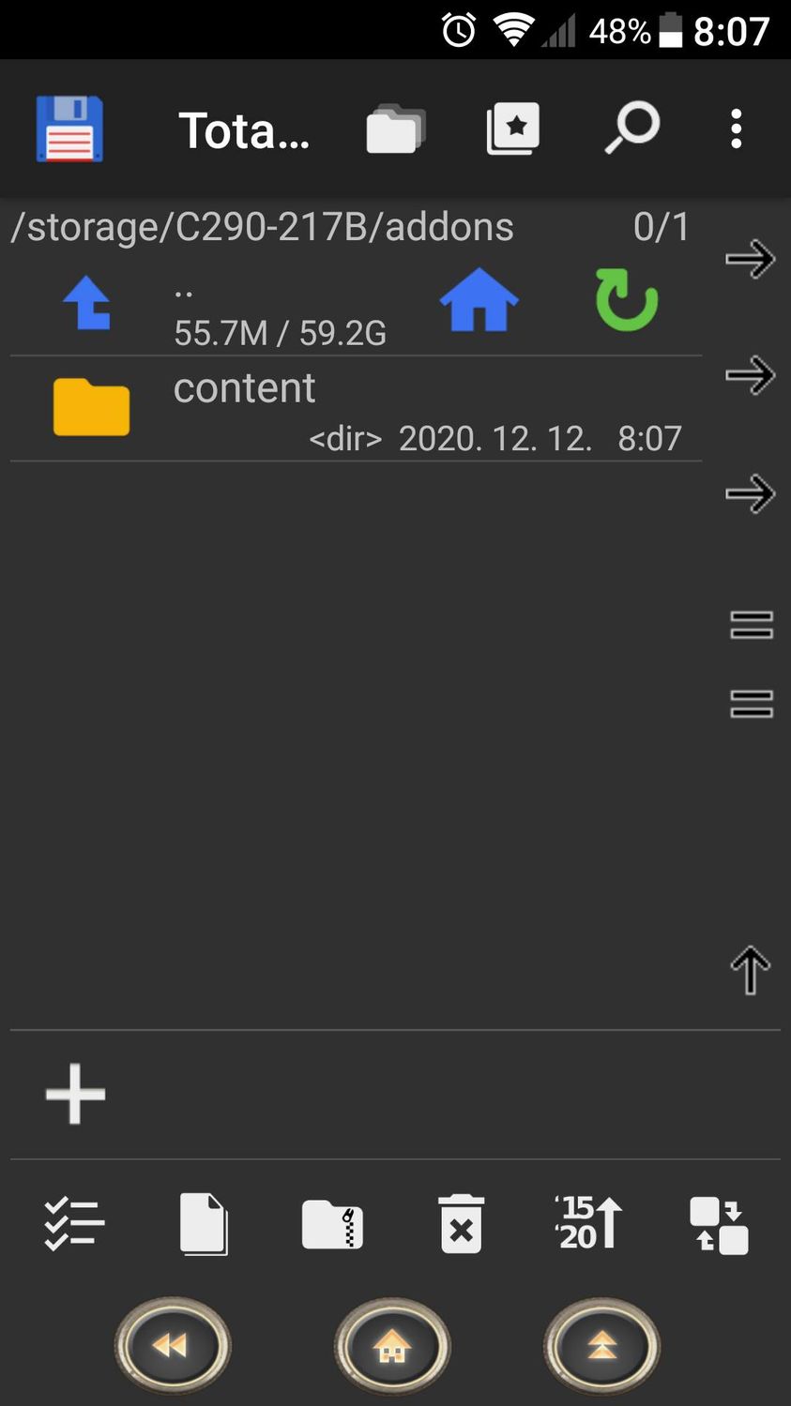Screen dimensions: 791x1406
Task: Add a button with the plus icon
Action: 76,1094
